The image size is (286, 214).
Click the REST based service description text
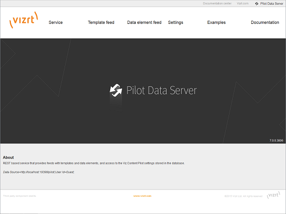tap(94, 163)
